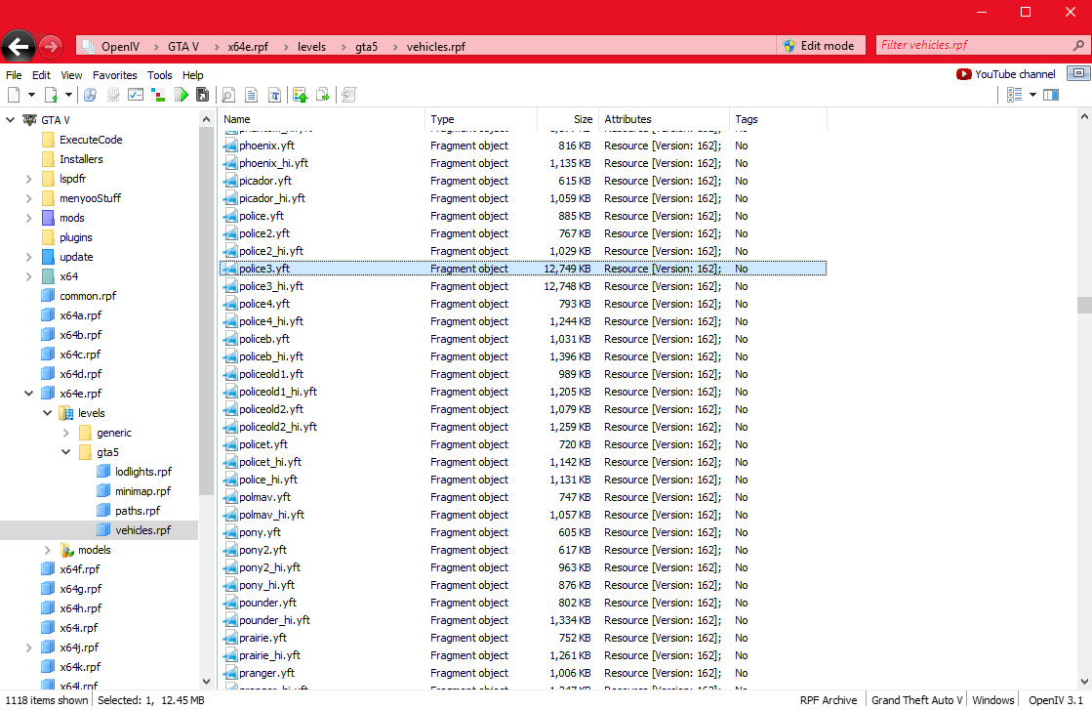Screen dimensions: 1092x710
Task: Click the import with green up arrow icon
Action: pyautogui.click(x=301, y=95)
